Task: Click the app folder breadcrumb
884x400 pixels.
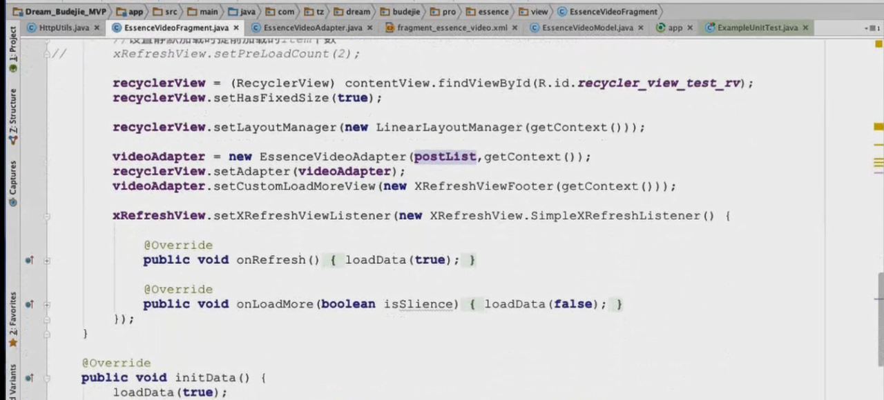Action: pos(130,12)
